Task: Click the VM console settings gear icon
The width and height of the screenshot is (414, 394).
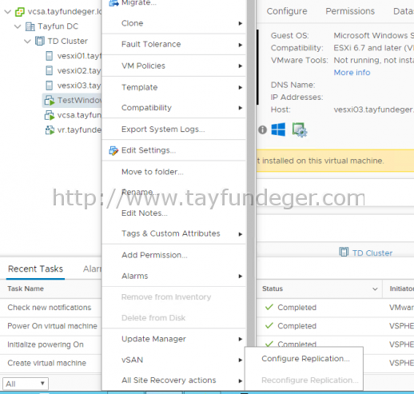Action: click(x=300, y=129)
